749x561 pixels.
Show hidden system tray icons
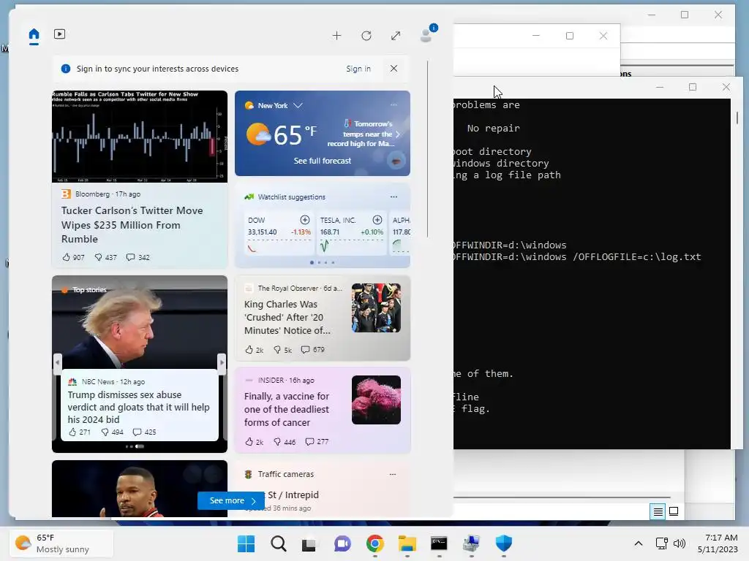coord(638,543)
